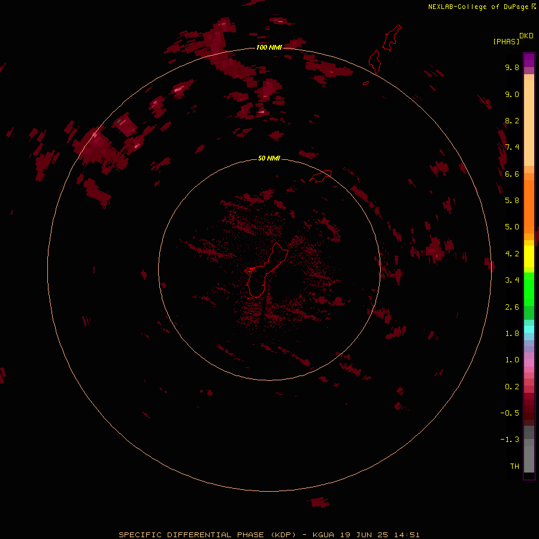
Task: Click the 3.4 color scale label
Action: pyautogui.click(x=512, y=280)
